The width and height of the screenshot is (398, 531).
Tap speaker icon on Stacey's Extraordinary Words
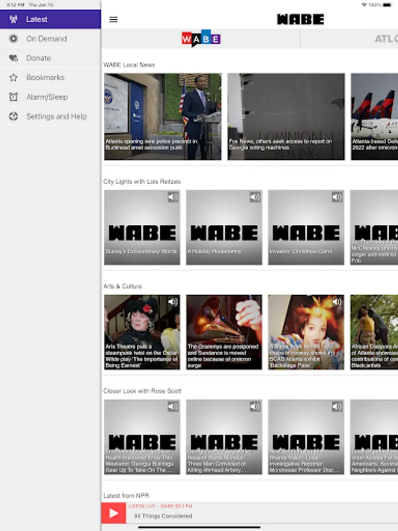coord(173,198)
